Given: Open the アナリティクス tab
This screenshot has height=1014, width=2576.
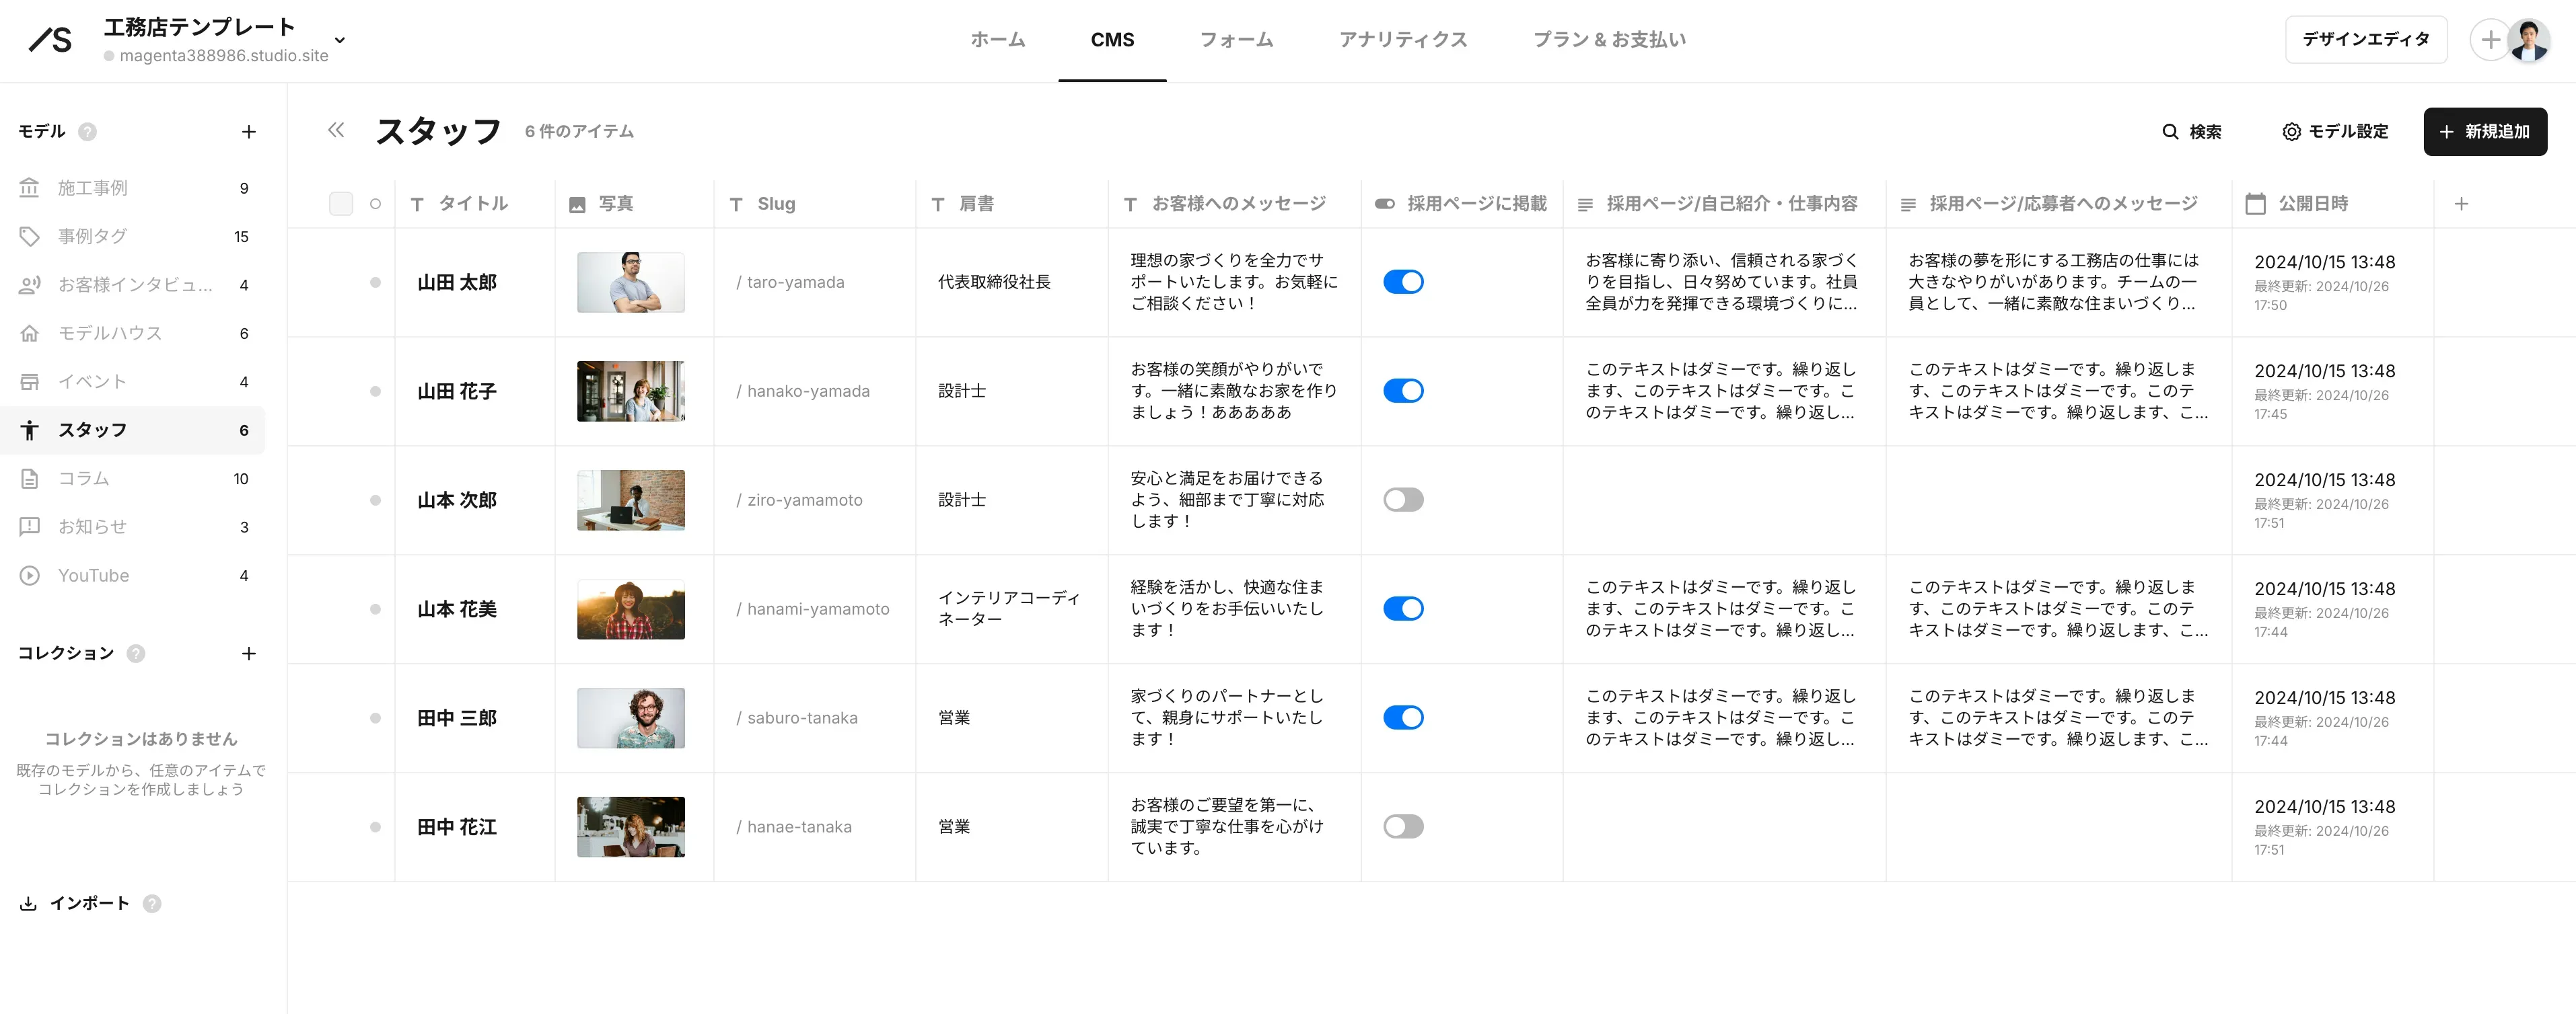Looking at the screenshot, I should [x=1404, y=40].
